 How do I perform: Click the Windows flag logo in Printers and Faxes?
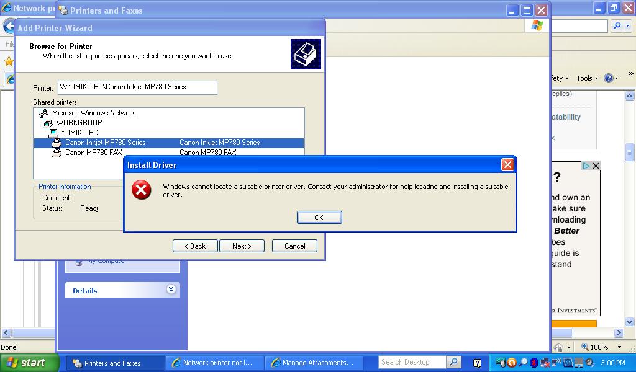[537, 25]
